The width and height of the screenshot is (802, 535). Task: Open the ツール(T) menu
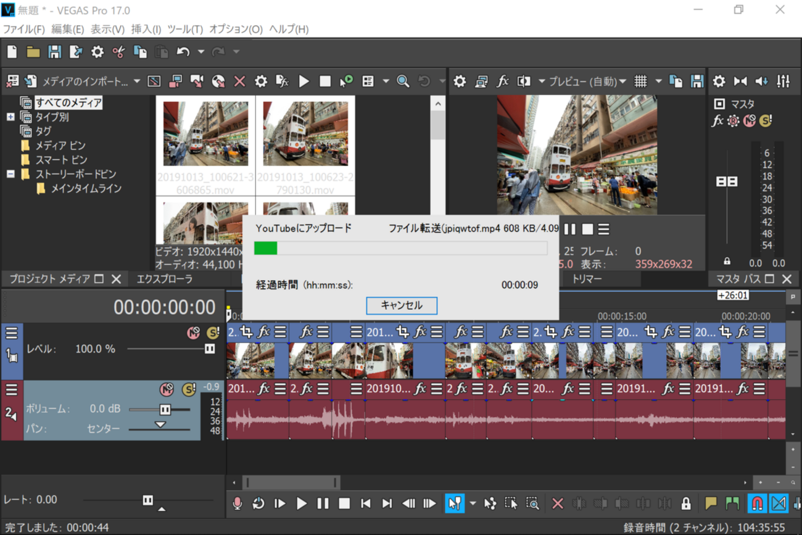click(184, 29)
